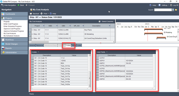This screenshot has height=96, width=179.
Task: Open the Print dropdown arrow
Action: pyautogui.click(x=48, y=14)
